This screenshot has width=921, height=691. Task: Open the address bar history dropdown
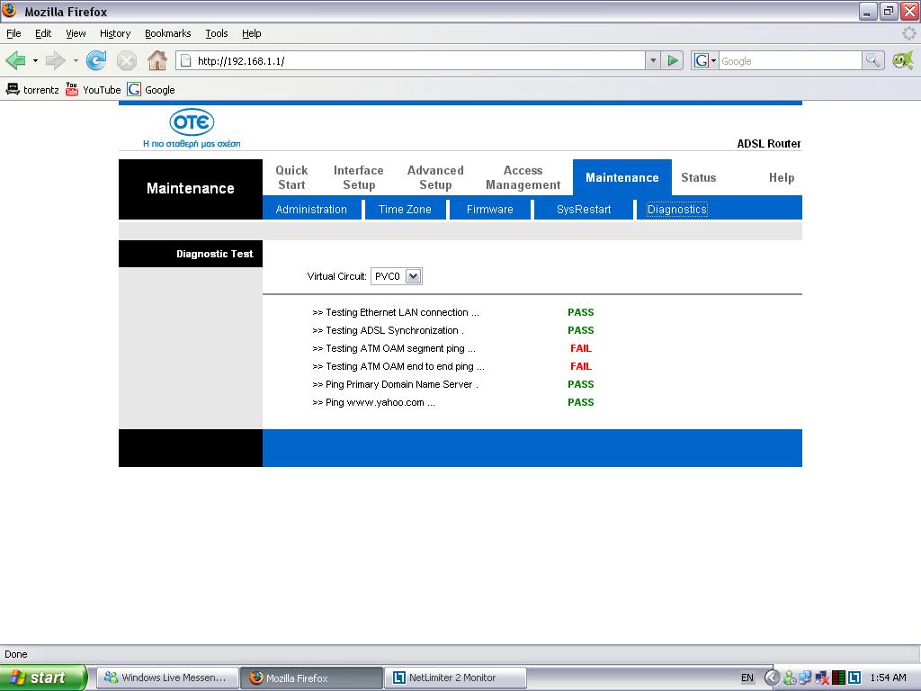pos(653,60)
